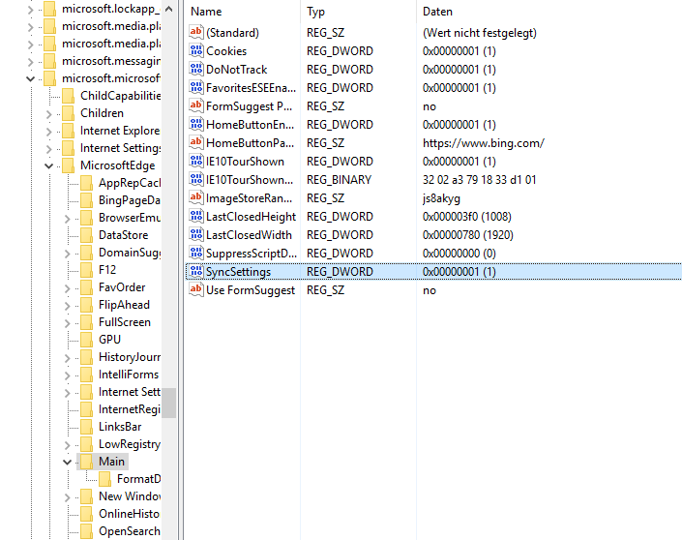Click the LinksBar folder icon
Viewport: 682px width, 540px height.
pyautogui.click(x=86, y=427)
